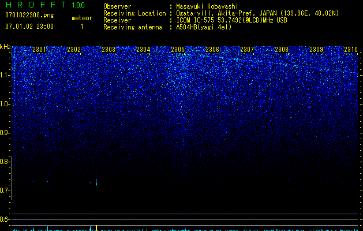Click the 2302 time tick label
This screenshot has width=363, height=231.
74,50
